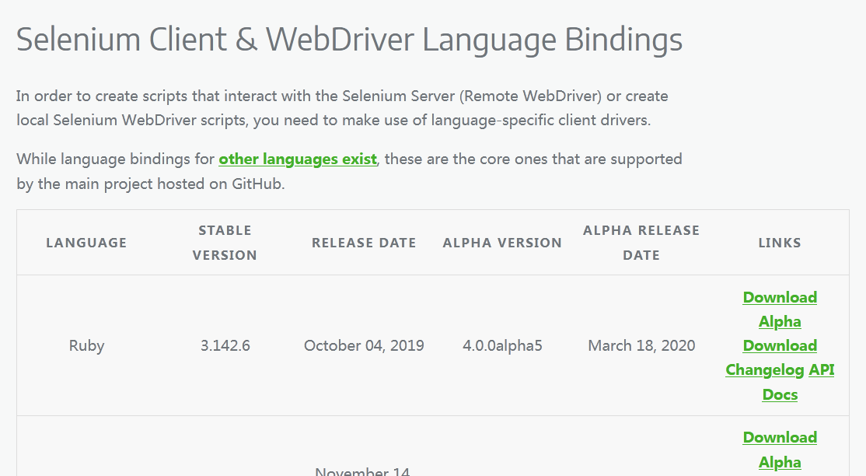
Task: Click the Ruby stable Download link
Action: [x=779, y=297]
